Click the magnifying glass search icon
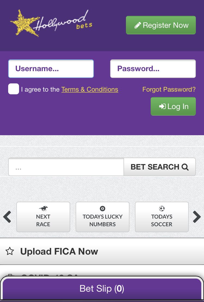This screenshot has height=302, width=204. click(185, 167)
